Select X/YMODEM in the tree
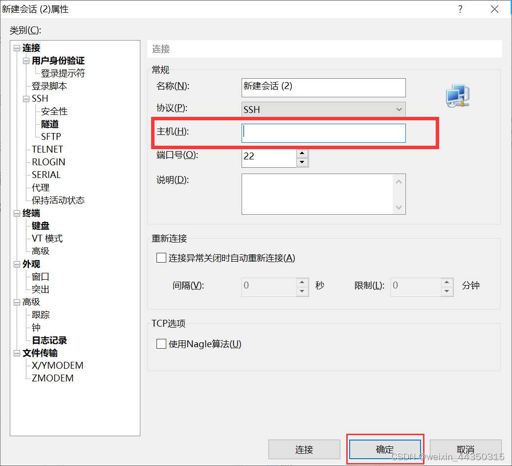This screenshot has width=512, height=466. (58, 365)
